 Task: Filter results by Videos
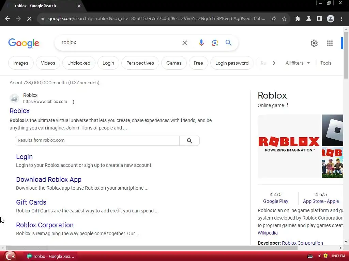(x=48, y=63)
